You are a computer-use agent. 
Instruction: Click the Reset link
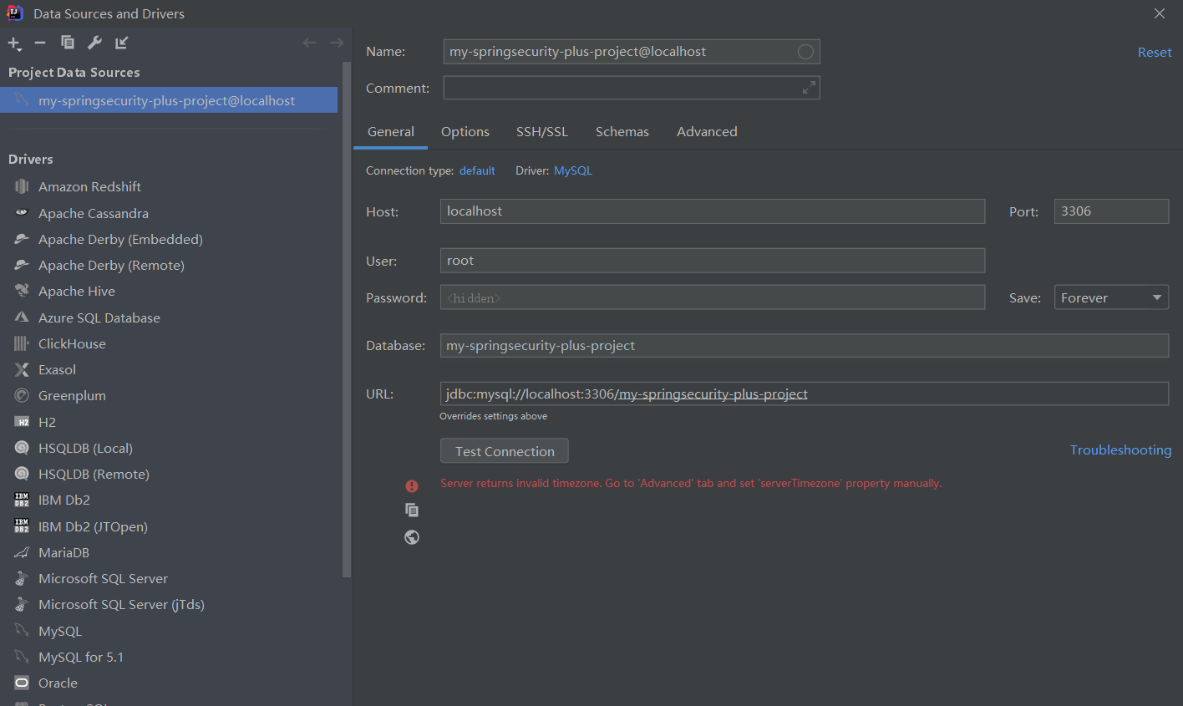[1155, 52]
